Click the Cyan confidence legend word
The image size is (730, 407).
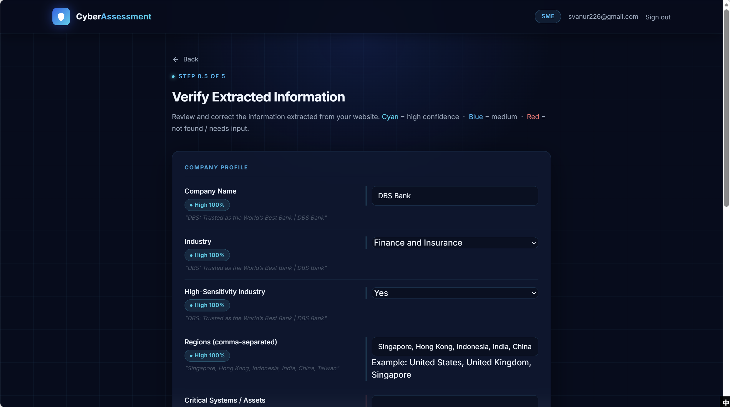(x=390, y=117)
